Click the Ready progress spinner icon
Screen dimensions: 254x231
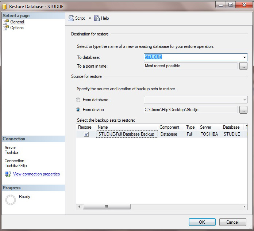pos(11,200)
